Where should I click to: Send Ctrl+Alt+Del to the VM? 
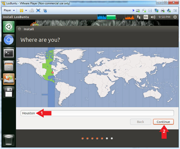[x=32, y=10]
